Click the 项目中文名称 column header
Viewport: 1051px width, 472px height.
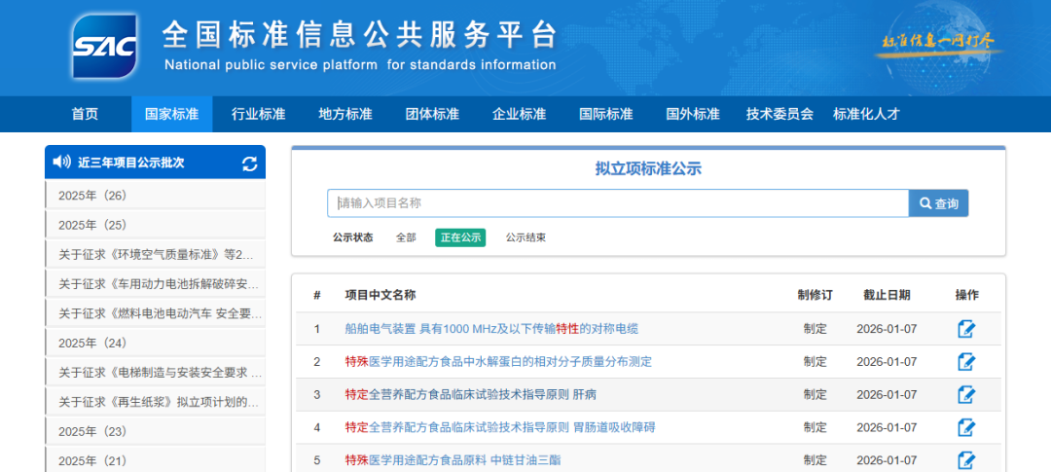tap(381, 295)
